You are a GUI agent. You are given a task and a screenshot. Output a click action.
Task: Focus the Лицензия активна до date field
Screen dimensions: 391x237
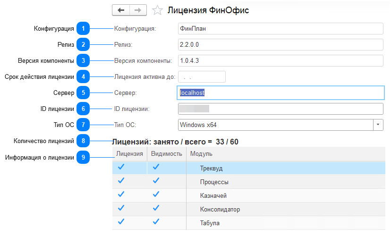click(202, 76)
